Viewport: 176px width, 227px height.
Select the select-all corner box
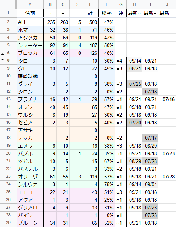(x=8, y=4)
